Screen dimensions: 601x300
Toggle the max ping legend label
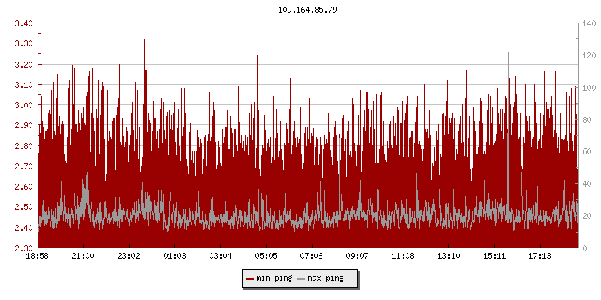click(327, 278)
